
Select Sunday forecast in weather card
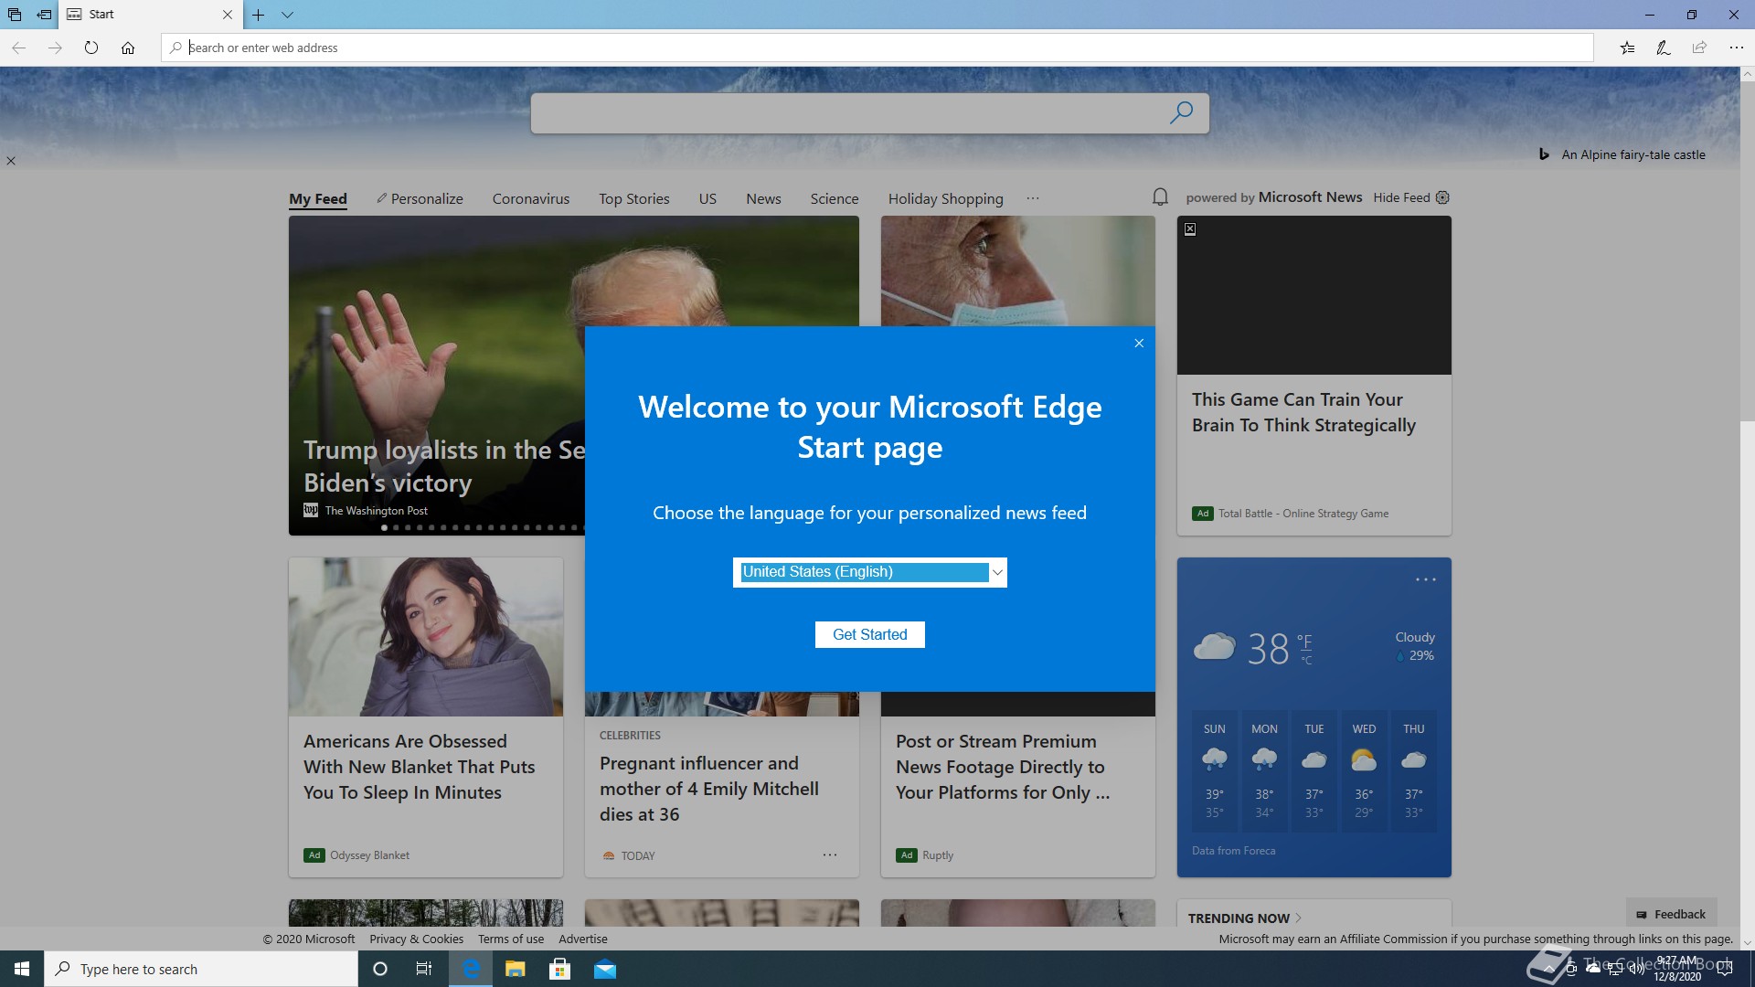point(1214,770)
